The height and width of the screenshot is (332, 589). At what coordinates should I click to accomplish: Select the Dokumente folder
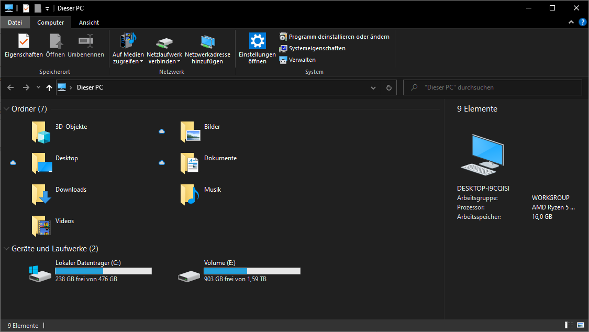pos(209,163)
